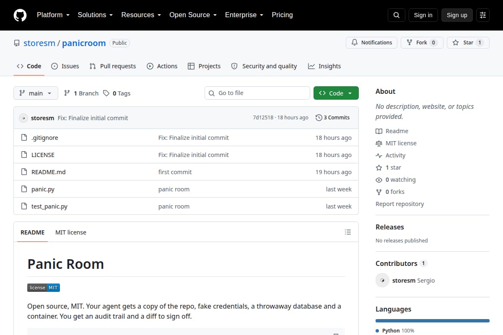Open the Insights tab

[x=324, y=66]
